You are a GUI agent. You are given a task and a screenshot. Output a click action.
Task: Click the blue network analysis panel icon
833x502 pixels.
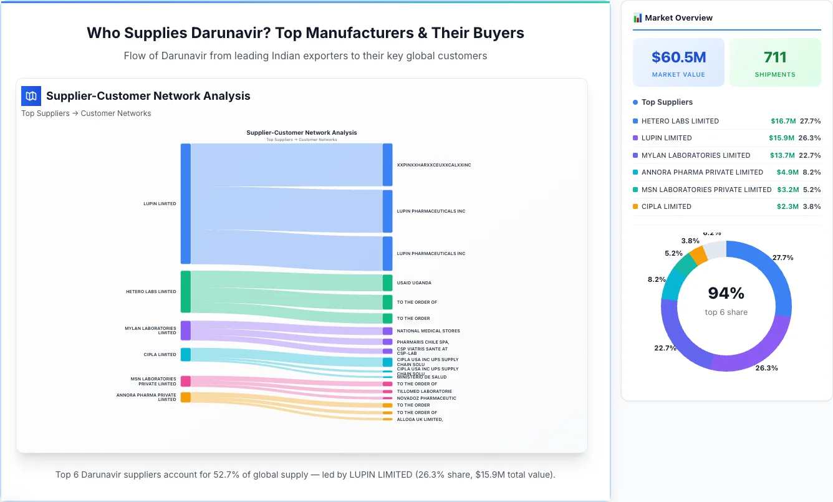(31, 96)
